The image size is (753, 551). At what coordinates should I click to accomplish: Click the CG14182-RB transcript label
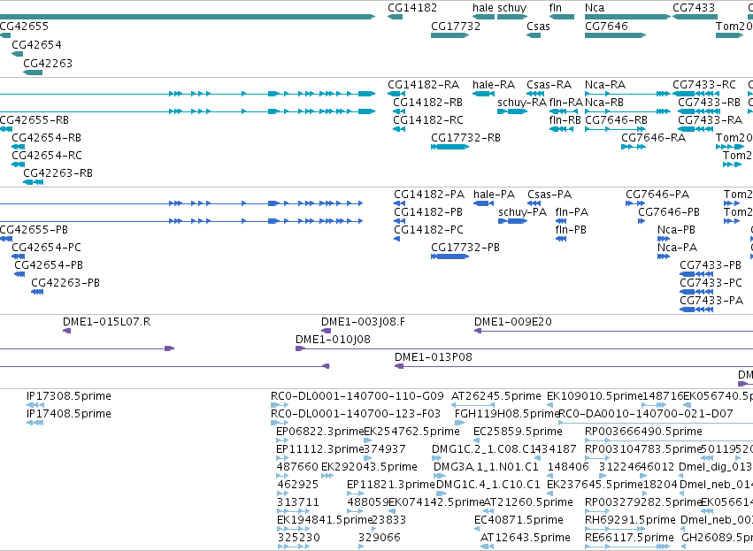(x=428, y=103)
